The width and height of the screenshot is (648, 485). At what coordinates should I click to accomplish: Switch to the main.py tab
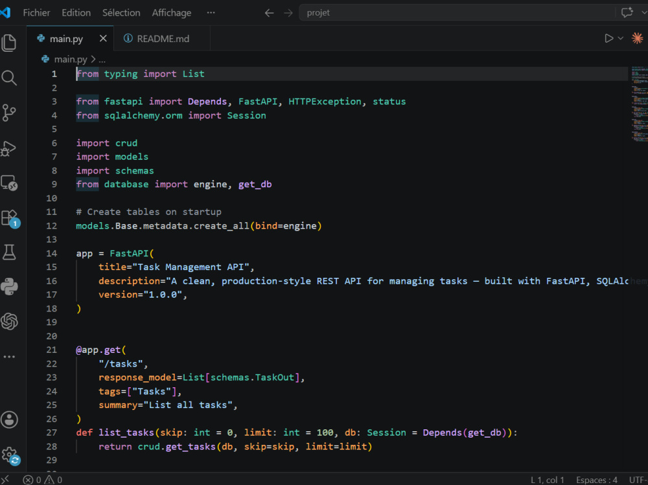tap(66, 39)
